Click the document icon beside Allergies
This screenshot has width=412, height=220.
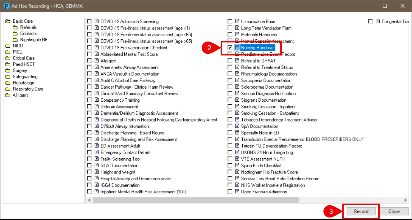coord(96,61)
